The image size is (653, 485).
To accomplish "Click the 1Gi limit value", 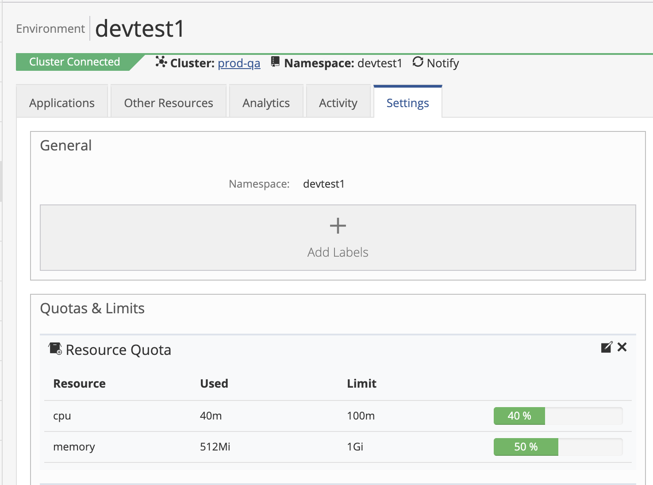I will click(x=355, y=447).
